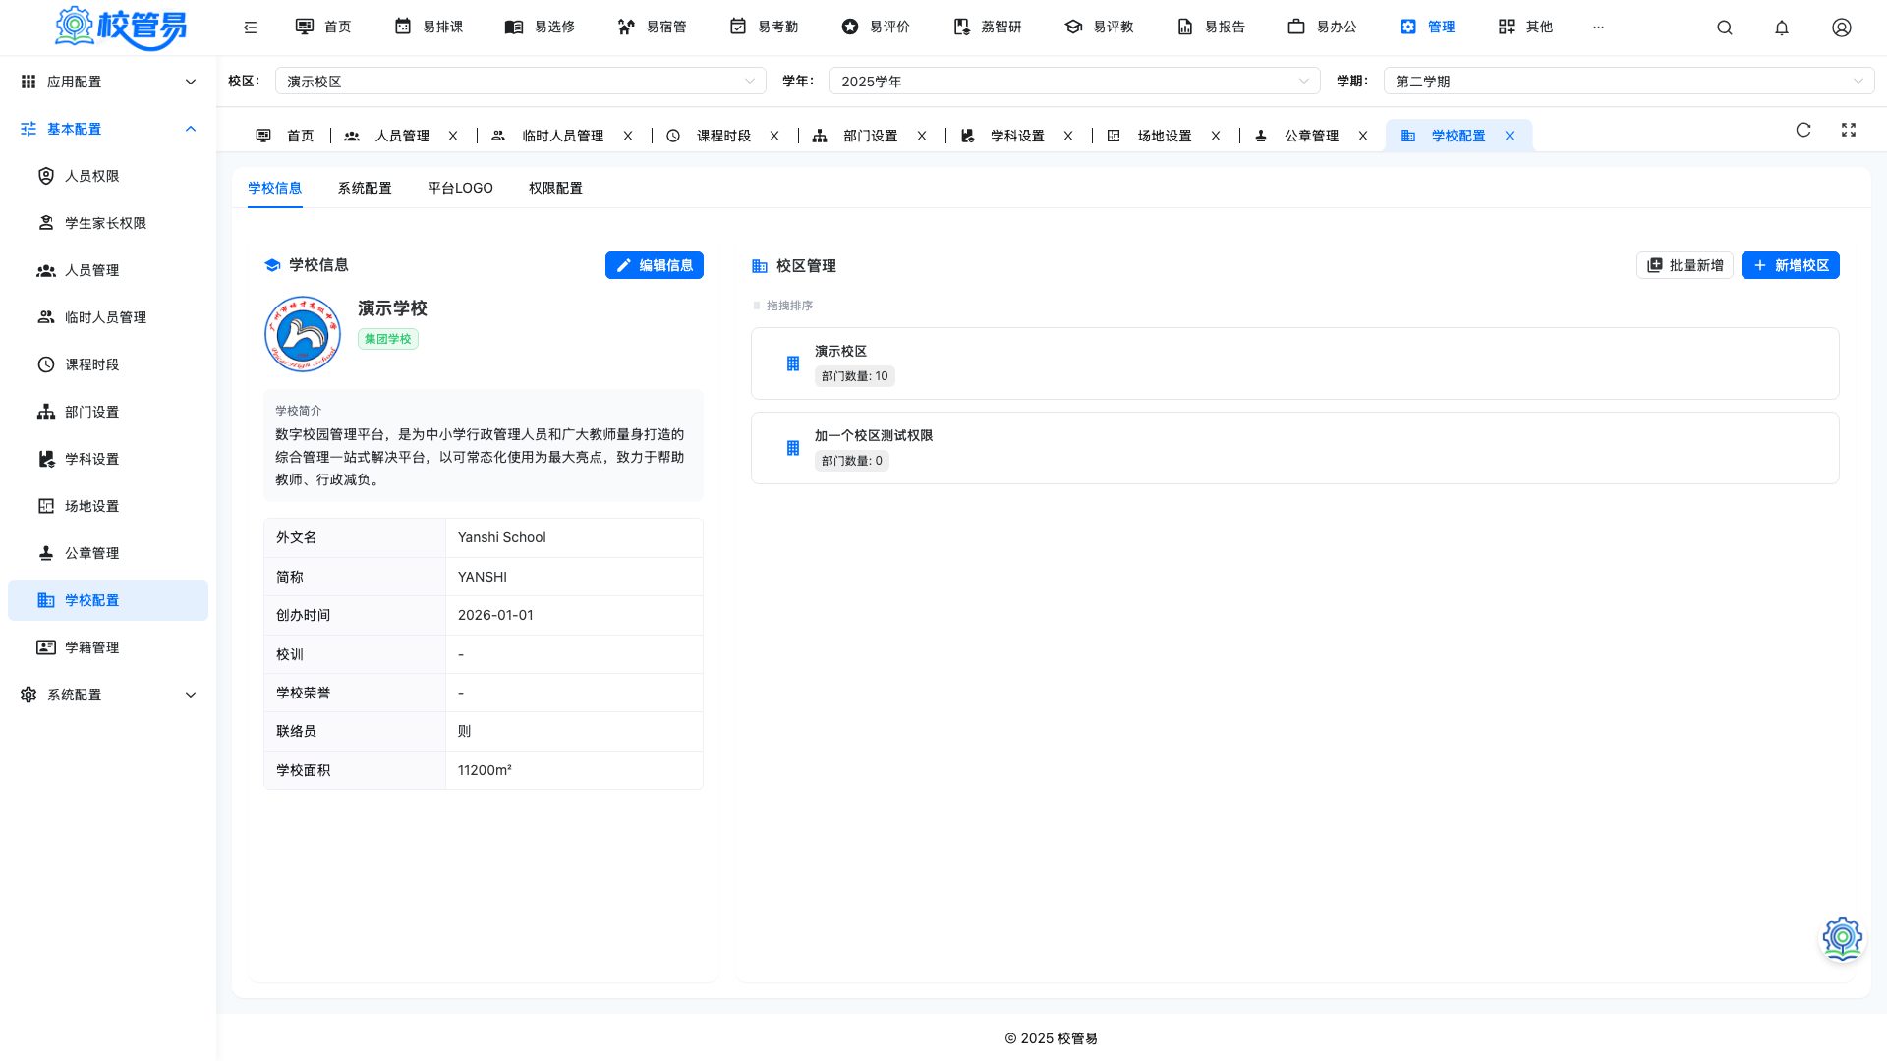
Task: Open 易宿管 in top navigation
Action: pos(653,28)
